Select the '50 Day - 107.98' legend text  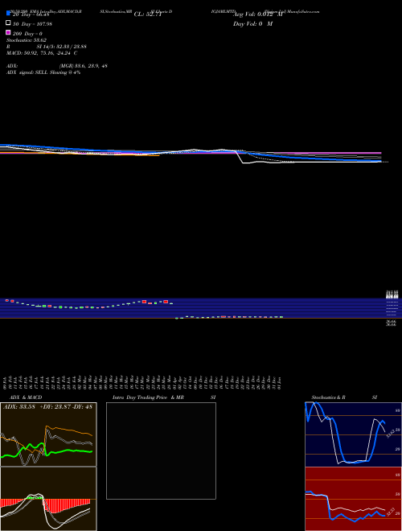click(32, 23)
